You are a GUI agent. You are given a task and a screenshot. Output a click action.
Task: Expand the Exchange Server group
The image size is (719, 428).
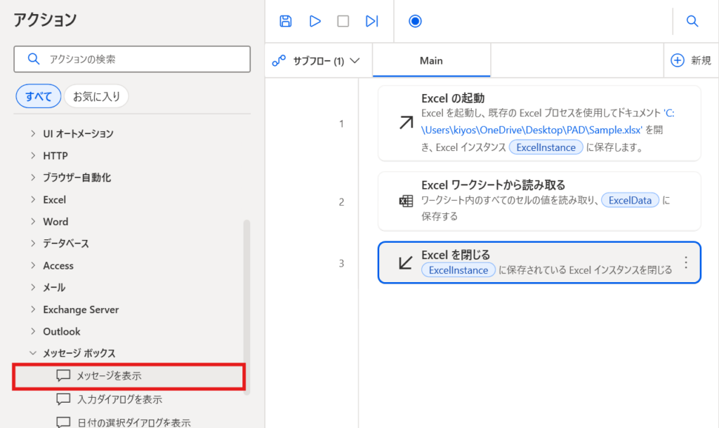point(32,309)
